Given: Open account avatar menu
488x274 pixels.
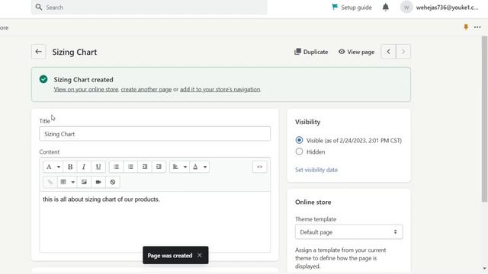Looking at the screenshot, I should [x=406, y=7].
